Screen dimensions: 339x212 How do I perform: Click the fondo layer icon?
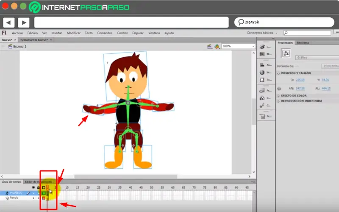click(7, 198)
